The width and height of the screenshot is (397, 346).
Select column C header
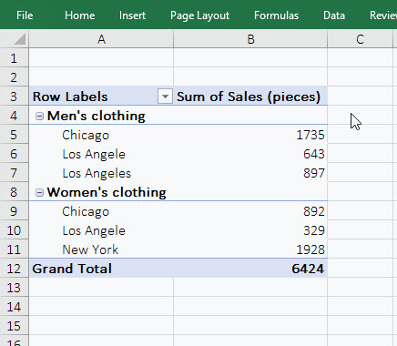coord(360,39)
